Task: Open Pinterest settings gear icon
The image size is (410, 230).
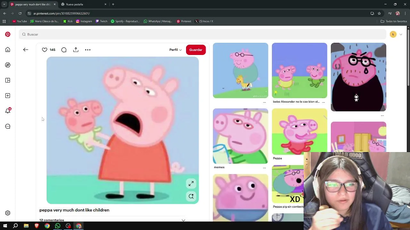Action: click(x=8, y=213)
